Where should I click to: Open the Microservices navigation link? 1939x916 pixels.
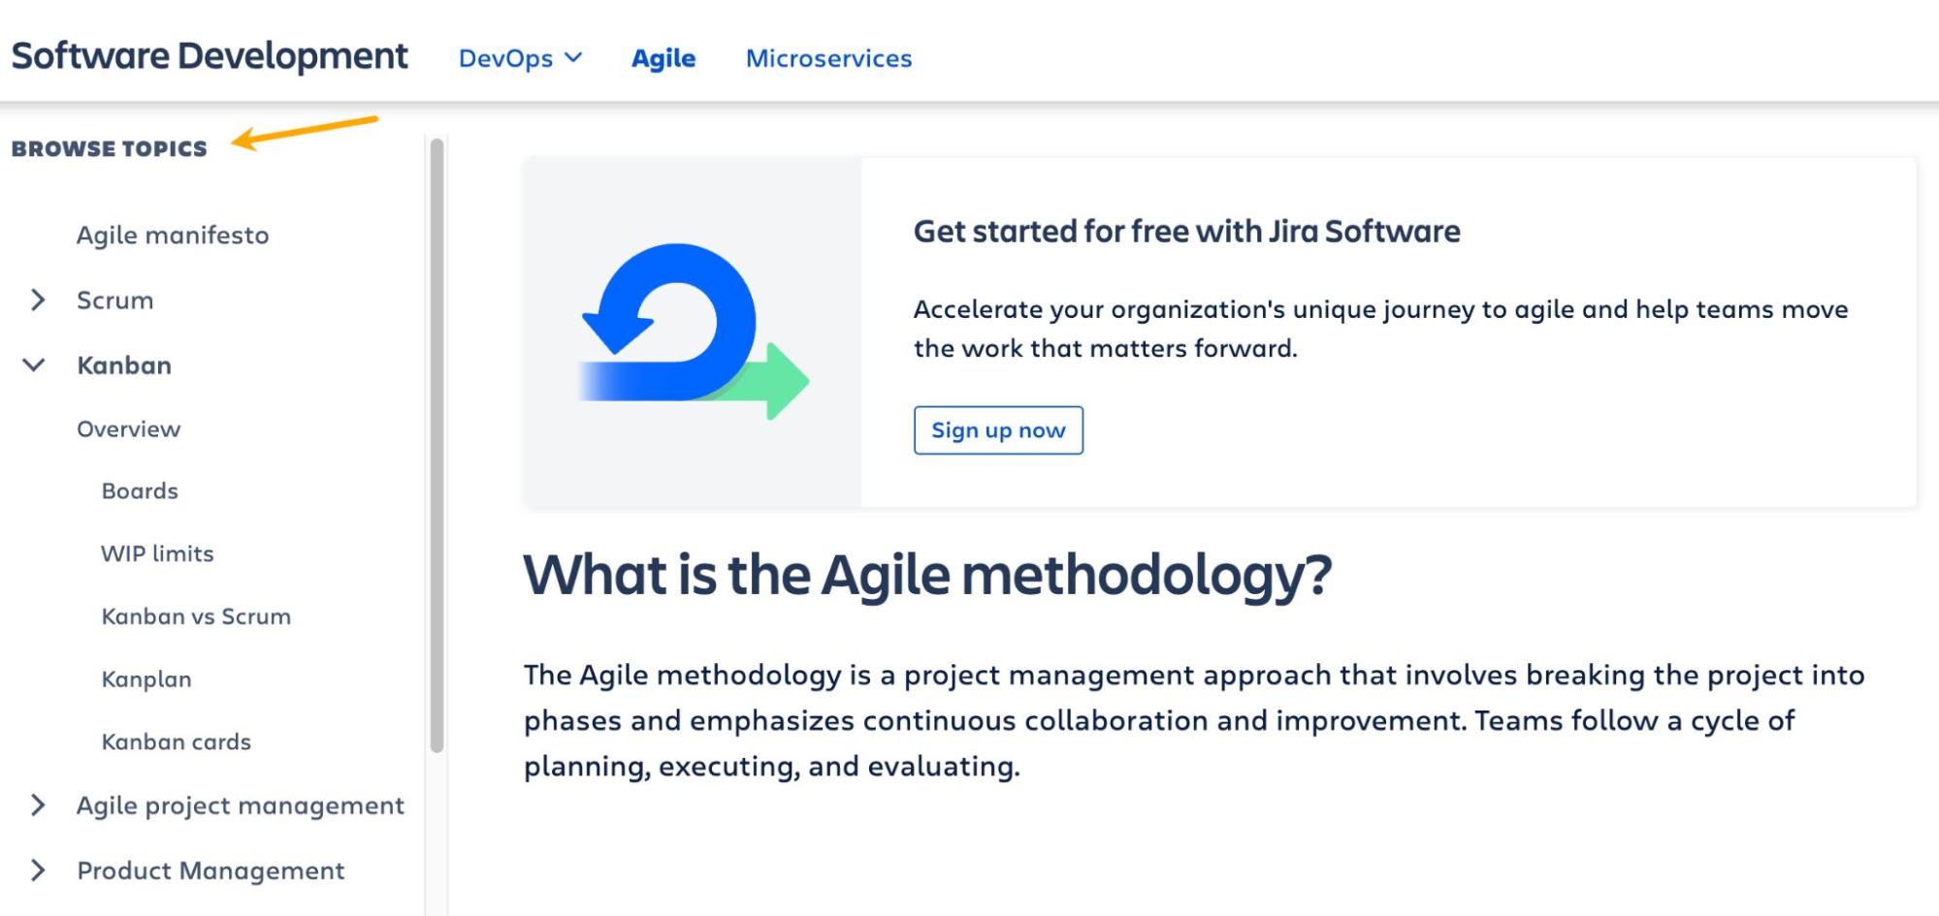[x=828, y=58]
